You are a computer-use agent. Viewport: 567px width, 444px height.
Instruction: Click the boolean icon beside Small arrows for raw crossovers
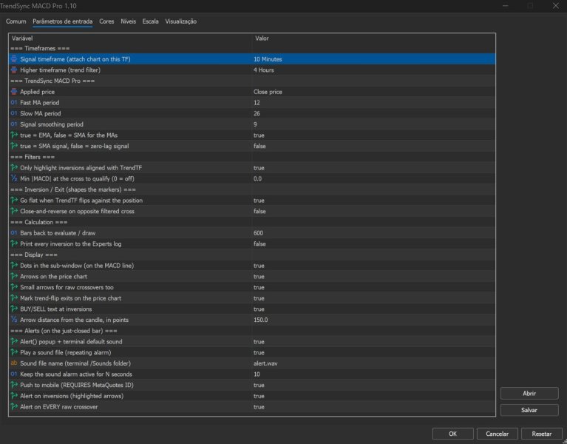(x=14, y=287)
